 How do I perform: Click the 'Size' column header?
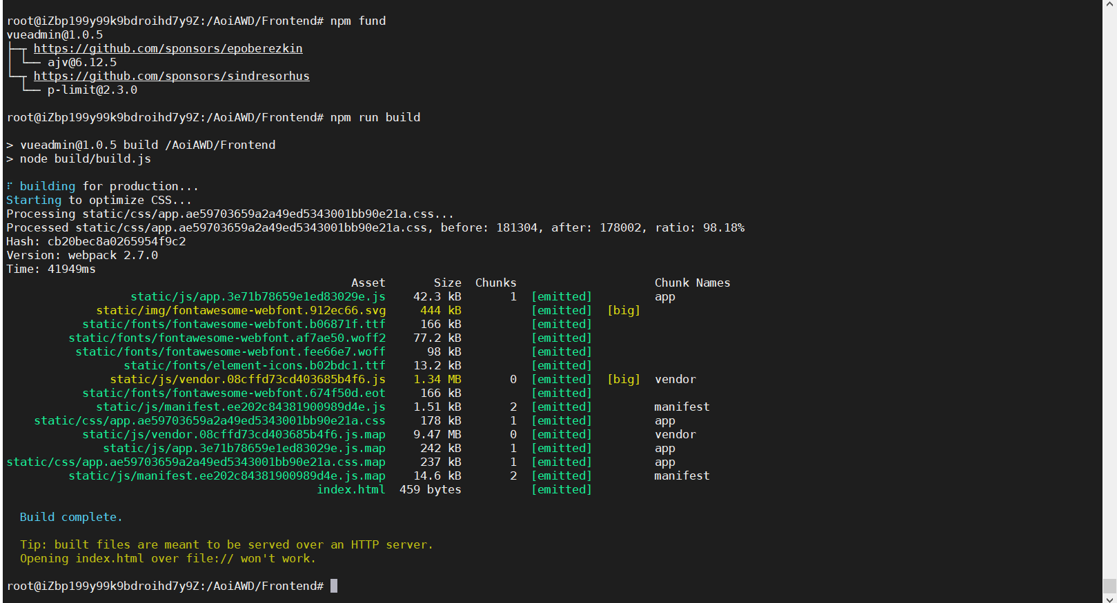447,283
